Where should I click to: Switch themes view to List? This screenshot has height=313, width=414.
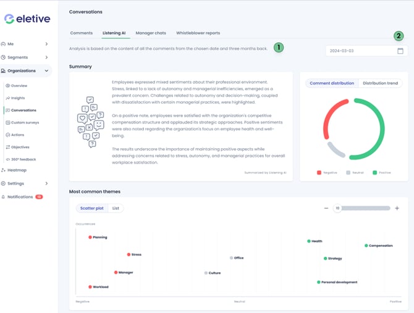[116, 209]
